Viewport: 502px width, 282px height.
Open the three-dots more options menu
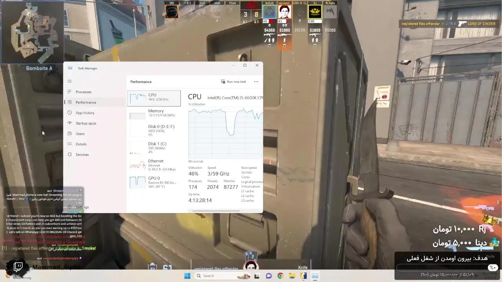click(x=256, y=81)
